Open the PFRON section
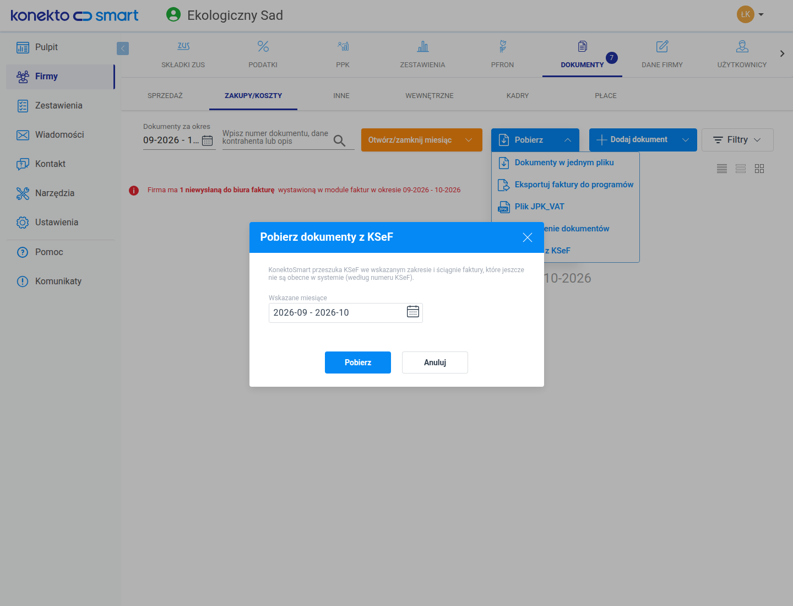 click(502, 55)
